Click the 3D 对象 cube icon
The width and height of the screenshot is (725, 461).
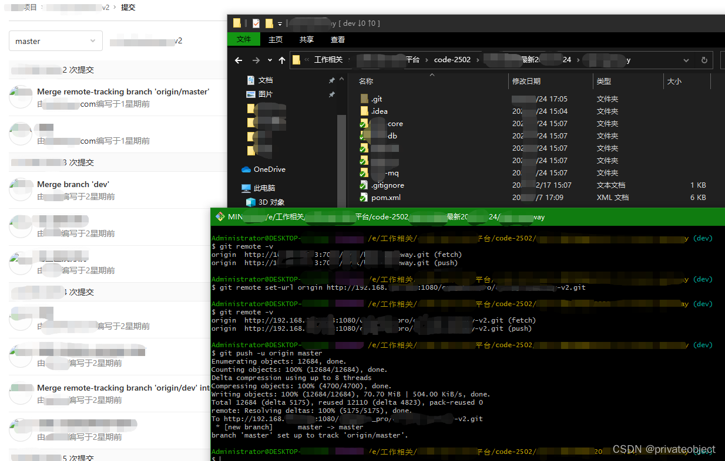point(251,202)
